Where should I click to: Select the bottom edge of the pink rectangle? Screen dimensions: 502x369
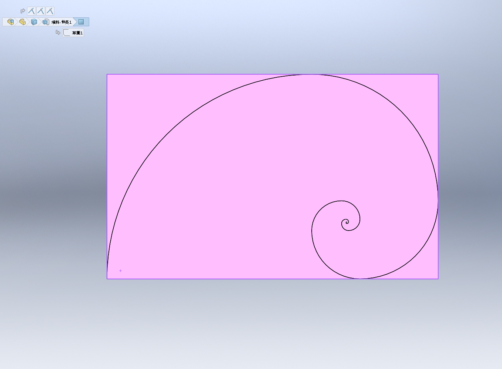coord(222,279)
